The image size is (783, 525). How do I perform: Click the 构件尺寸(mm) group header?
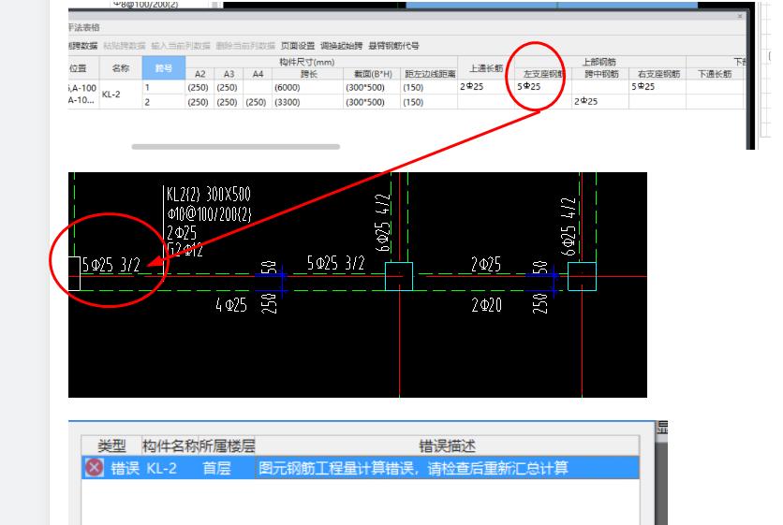click(306, 62)
